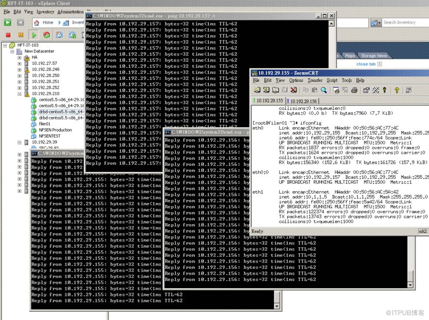Select the NFSEN Production VM

point(55,130)
